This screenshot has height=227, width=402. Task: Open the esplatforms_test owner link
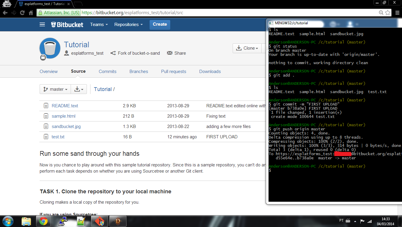coord(87,53)
